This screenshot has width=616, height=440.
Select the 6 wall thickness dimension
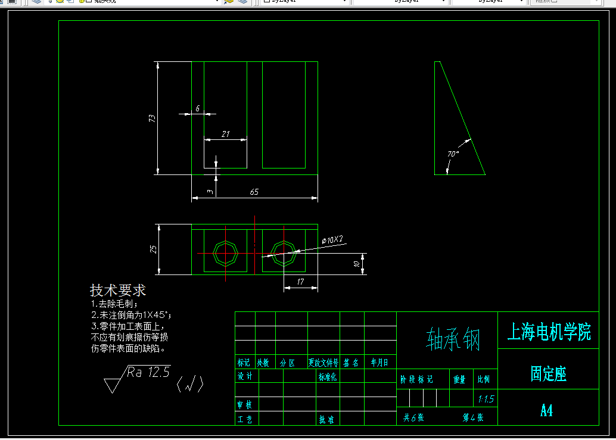[x=198, y=108]
